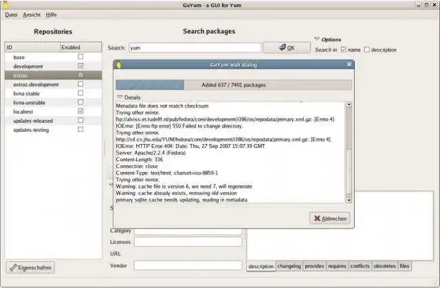Screen dimensions: 440x288
Task: Click the Eigenschaften button
Action: pyautogui.click(x=30, y=267)
